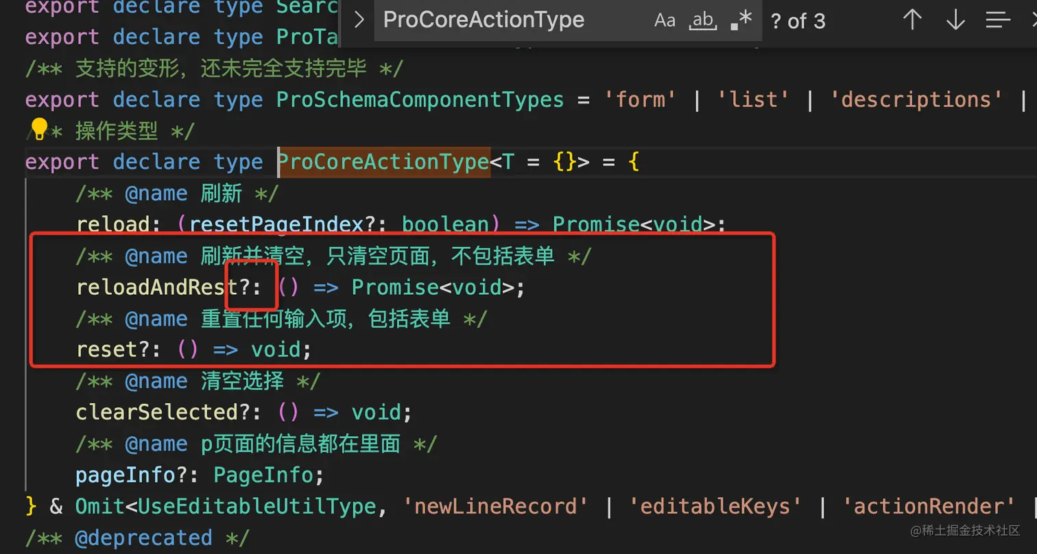Click the '? of 3' match counter
Screen dimensions: 1037x554
[798, 21]
